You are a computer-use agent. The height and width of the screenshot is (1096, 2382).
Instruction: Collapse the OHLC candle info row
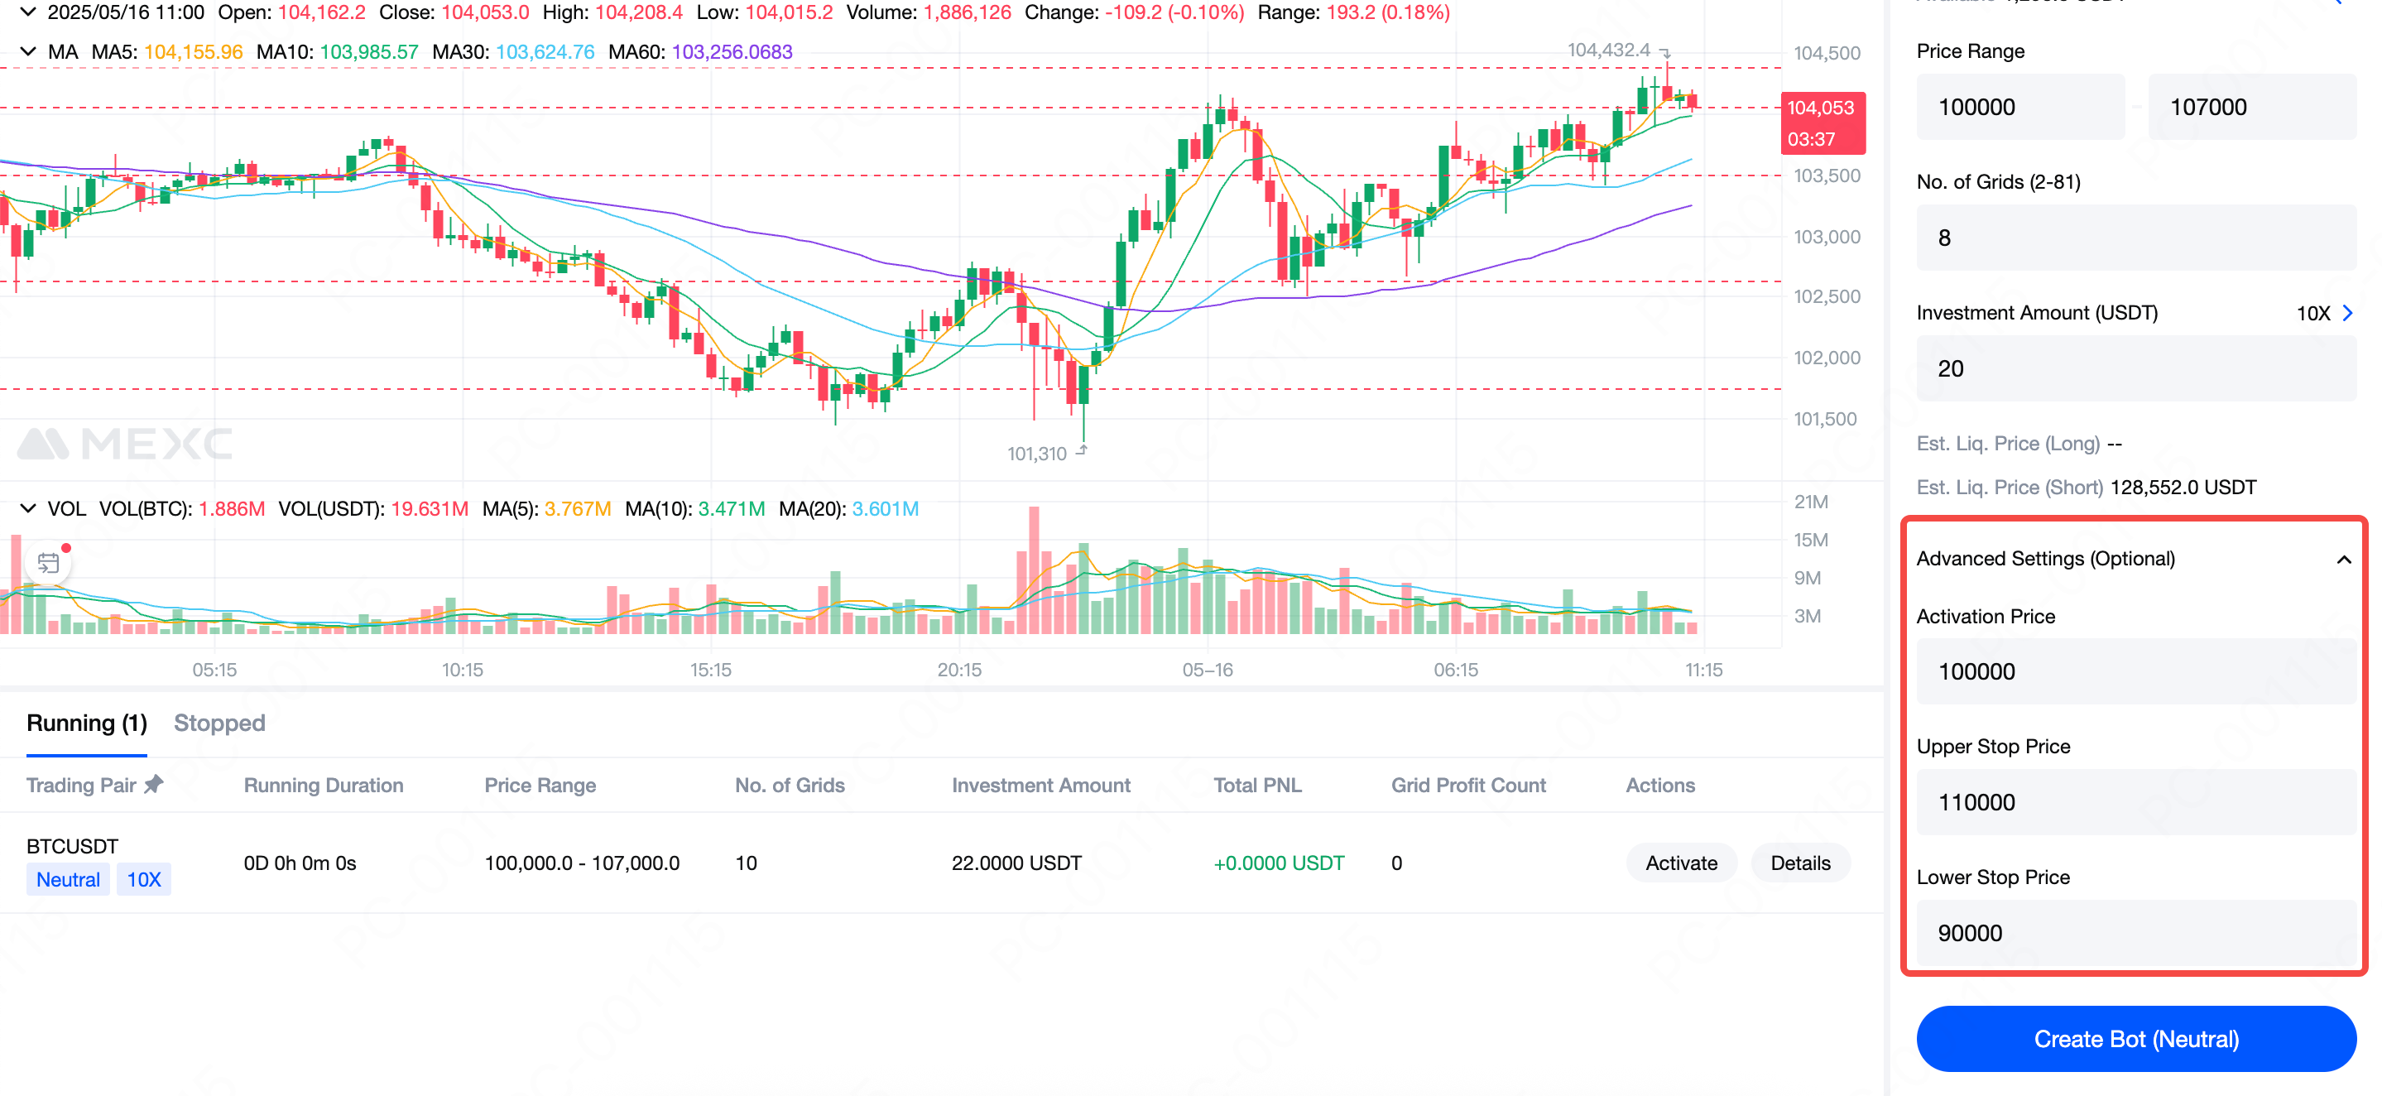pyautogui.click(x=28, y=12)
